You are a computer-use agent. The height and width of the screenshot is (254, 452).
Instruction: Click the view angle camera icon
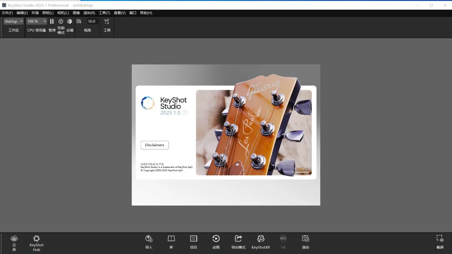click(79, 21)
